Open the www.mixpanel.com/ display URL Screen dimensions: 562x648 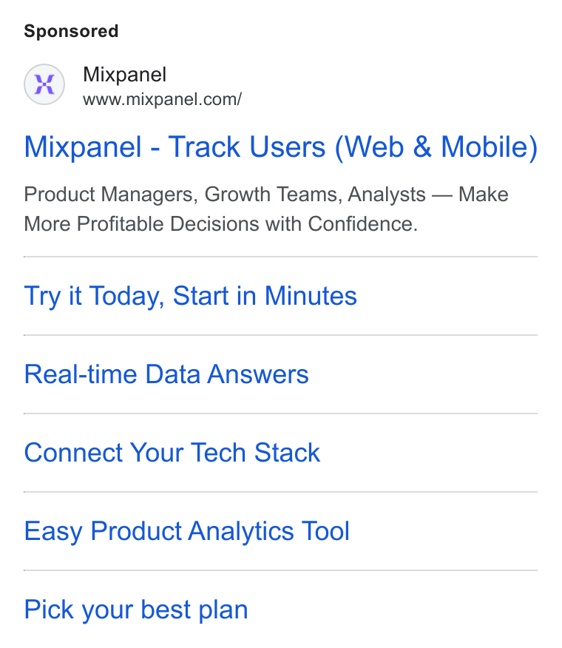tap(162, 100)
